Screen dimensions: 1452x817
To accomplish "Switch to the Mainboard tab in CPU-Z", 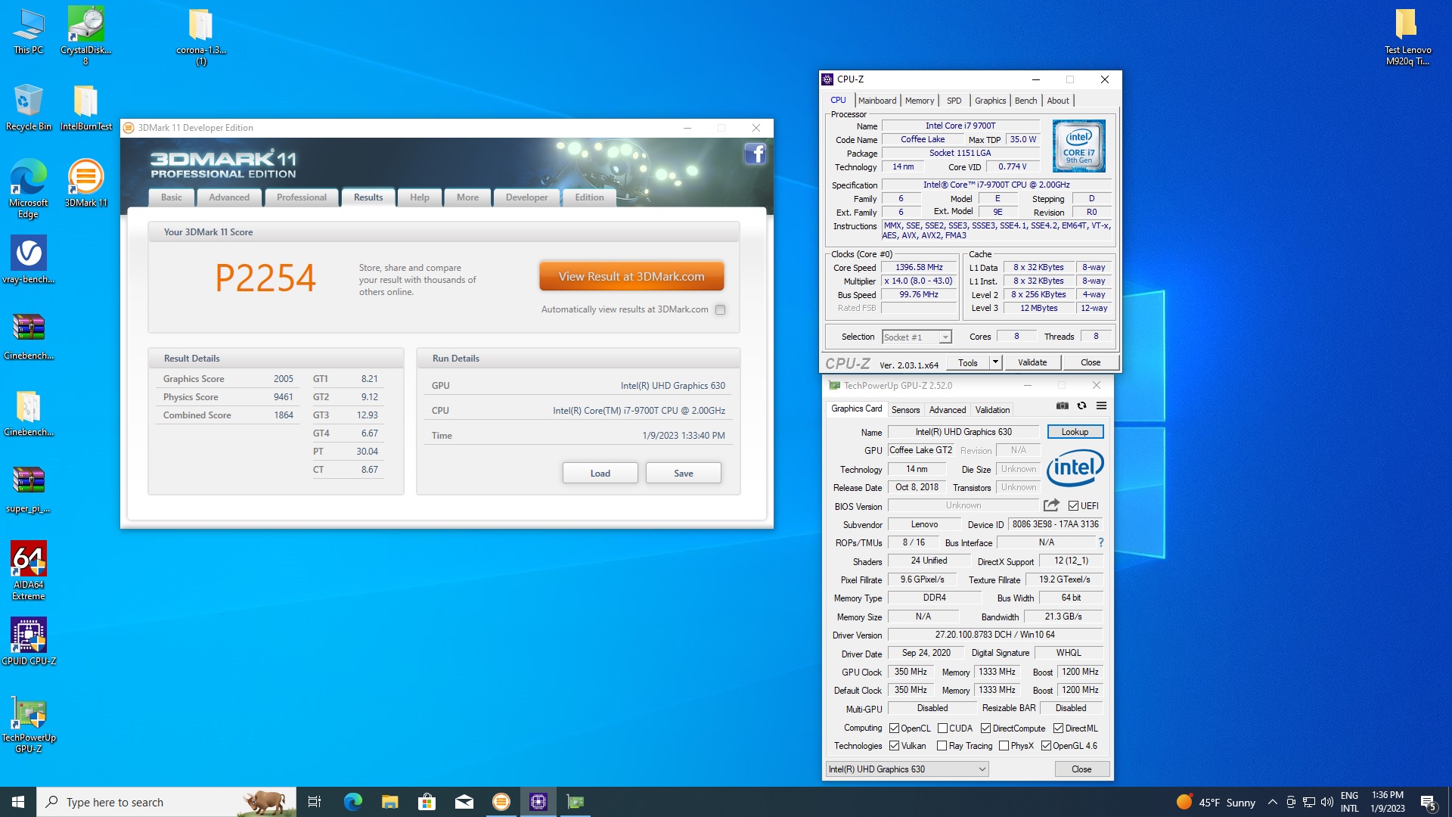I will pyautogui.click(x=877, y=101).
